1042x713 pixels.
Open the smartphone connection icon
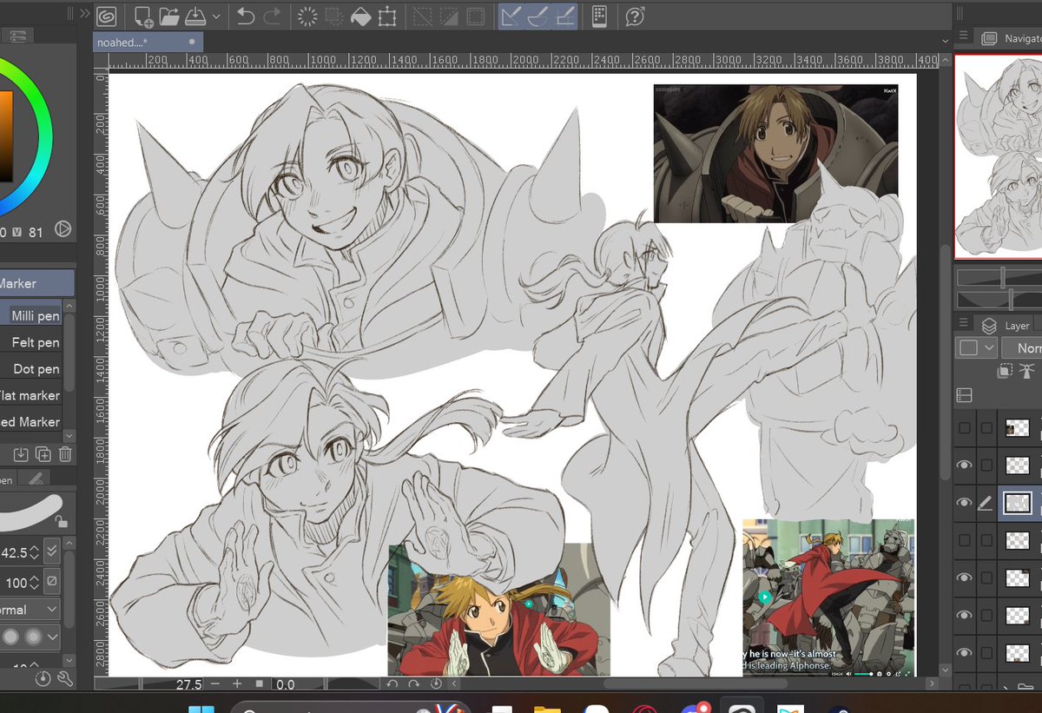(x=599, y=17)
